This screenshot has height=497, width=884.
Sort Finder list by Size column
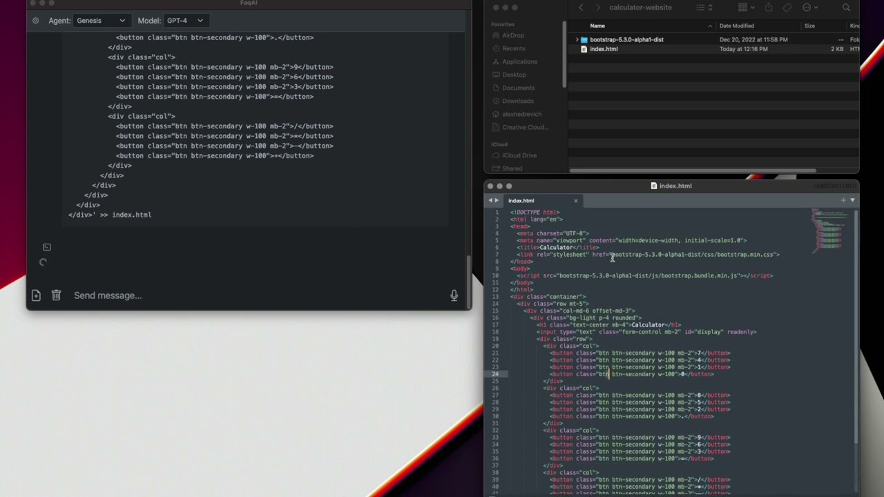tap(809, 26)
